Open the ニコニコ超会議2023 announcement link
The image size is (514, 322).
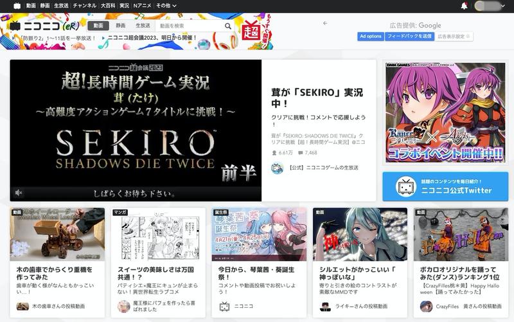(152, 38)
